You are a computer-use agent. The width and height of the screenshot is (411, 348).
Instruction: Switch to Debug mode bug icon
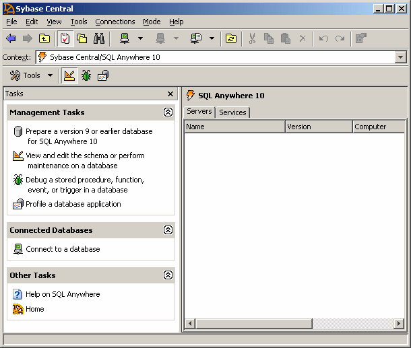click(86, 75)
